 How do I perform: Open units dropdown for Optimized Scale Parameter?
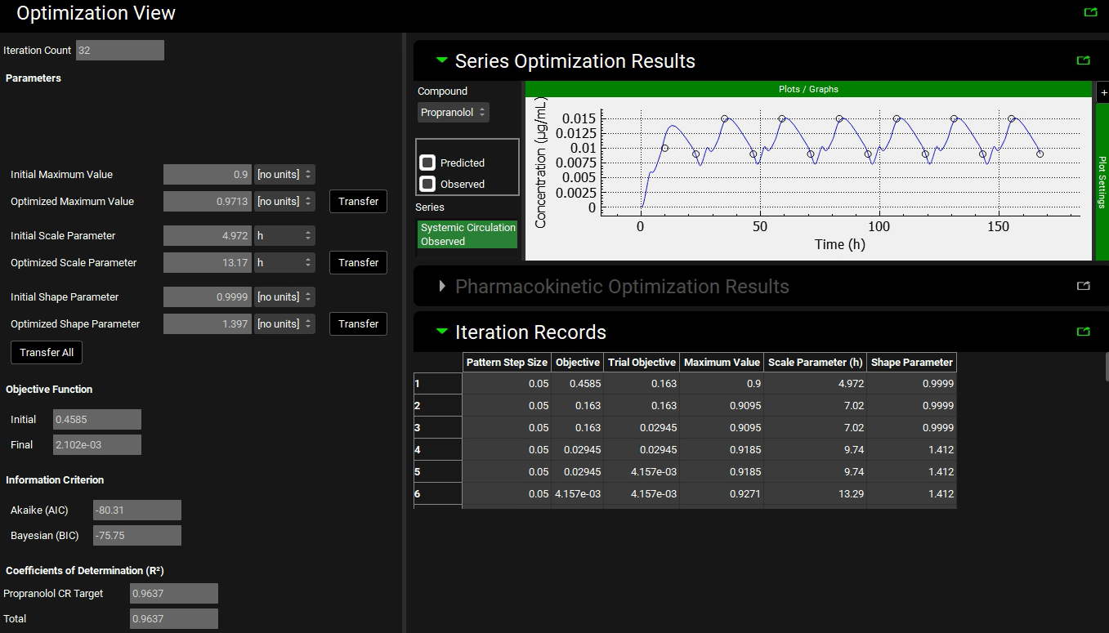[284, 263]
